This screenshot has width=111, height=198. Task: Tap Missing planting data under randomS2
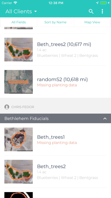coord(57,85)
